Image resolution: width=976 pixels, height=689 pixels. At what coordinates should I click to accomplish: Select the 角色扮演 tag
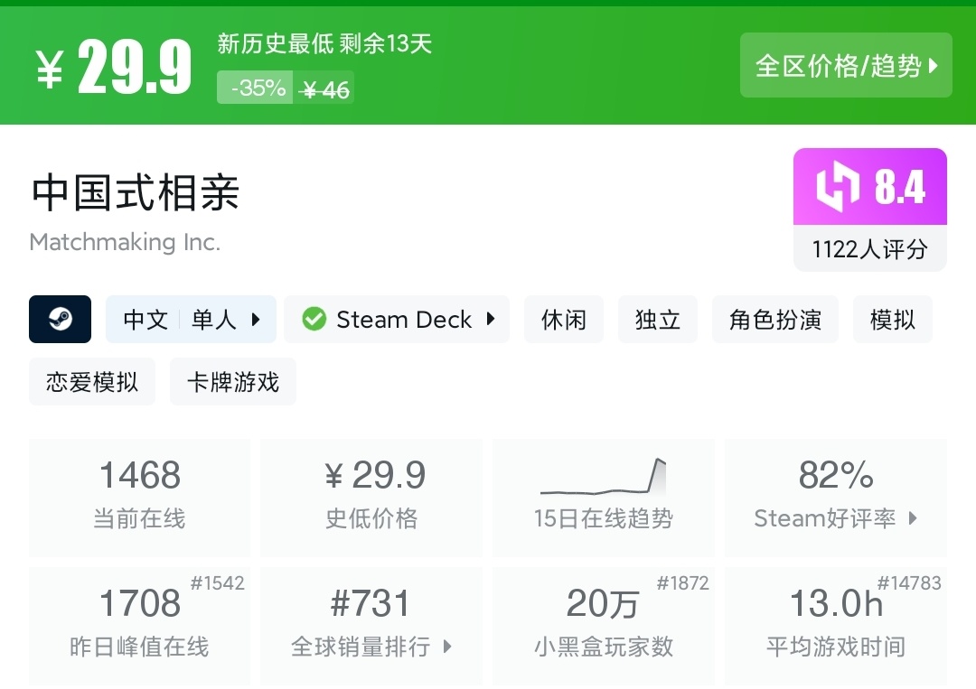(x=775, y=320)
